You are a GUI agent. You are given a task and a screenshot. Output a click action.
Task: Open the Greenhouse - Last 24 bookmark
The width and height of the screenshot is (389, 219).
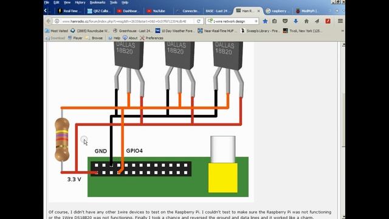(132, 31)
